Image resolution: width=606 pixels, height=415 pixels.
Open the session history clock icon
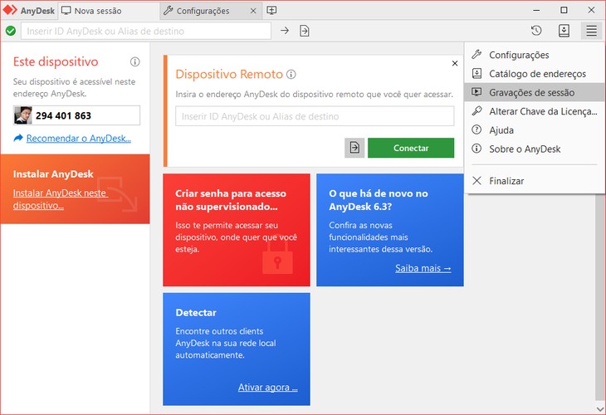(x=536, y=31)
